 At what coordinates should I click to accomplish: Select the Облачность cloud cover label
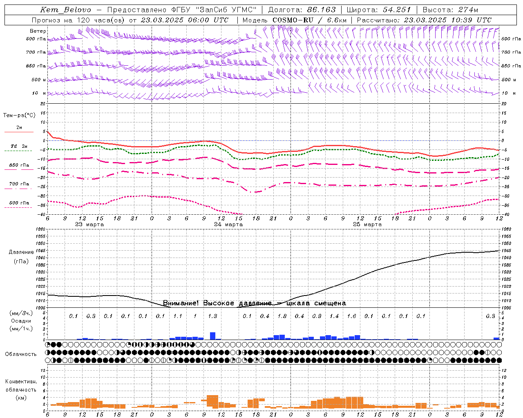[x=21, y=354]
